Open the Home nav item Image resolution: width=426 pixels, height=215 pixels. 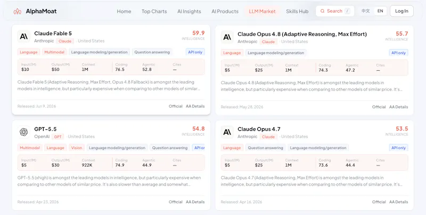124,11
